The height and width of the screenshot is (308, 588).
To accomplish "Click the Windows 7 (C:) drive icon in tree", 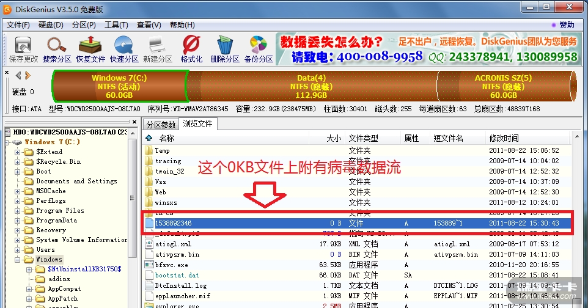I will pos(17,142).
